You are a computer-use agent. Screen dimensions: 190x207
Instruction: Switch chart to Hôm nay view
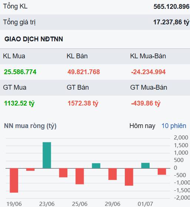pos(142,126)
